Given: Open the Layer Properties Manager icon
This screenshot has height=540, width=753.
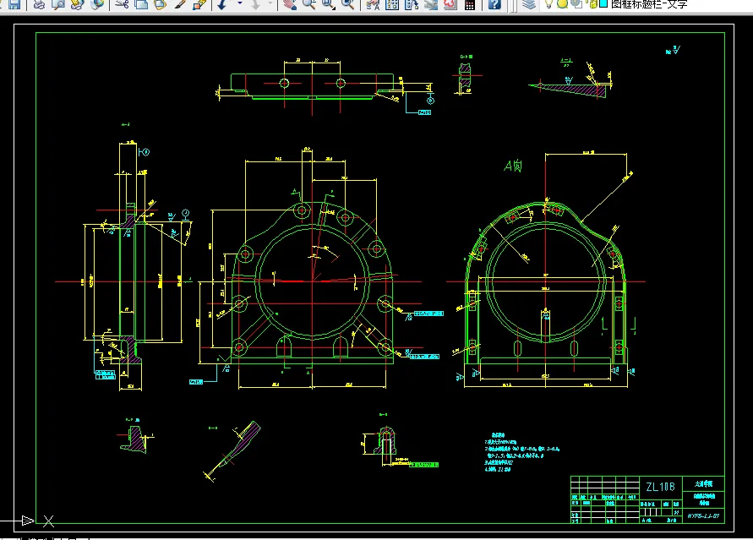Looking at the screenshot, I should point(529,4).
